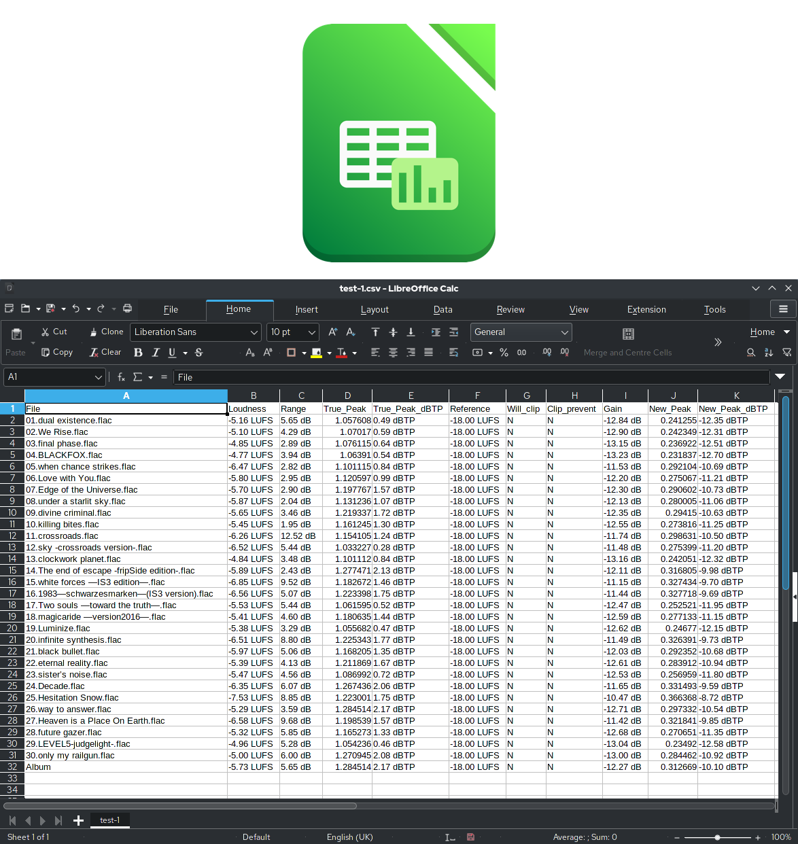This screenshot has width=798, height=844.
Task: Center align text horizontally
Action: point(393,353)
